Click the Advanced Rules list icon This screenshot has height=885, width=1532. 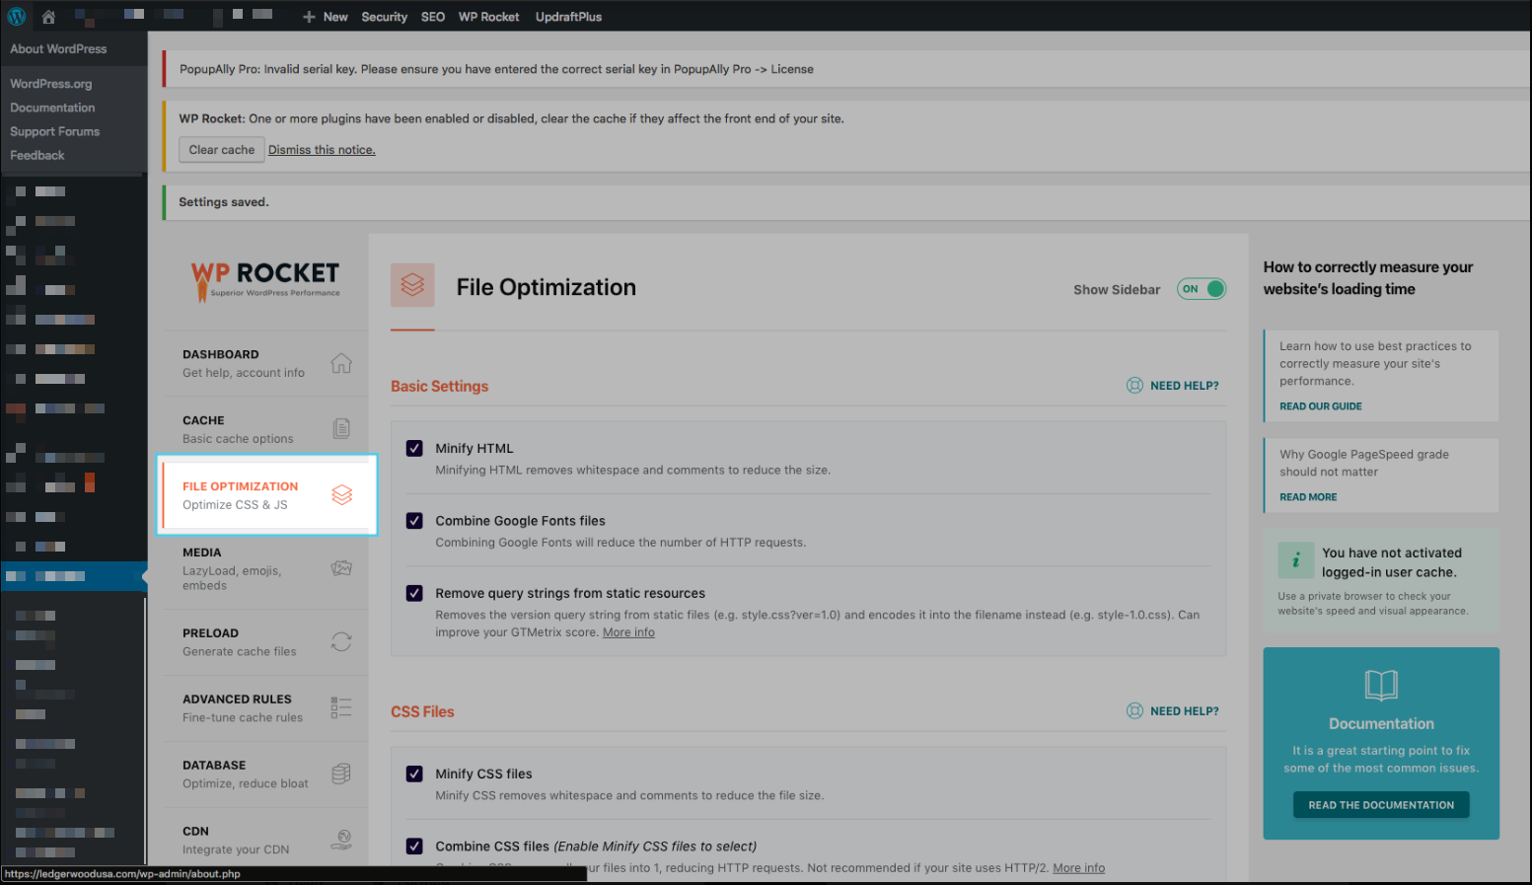coord(341,707)
